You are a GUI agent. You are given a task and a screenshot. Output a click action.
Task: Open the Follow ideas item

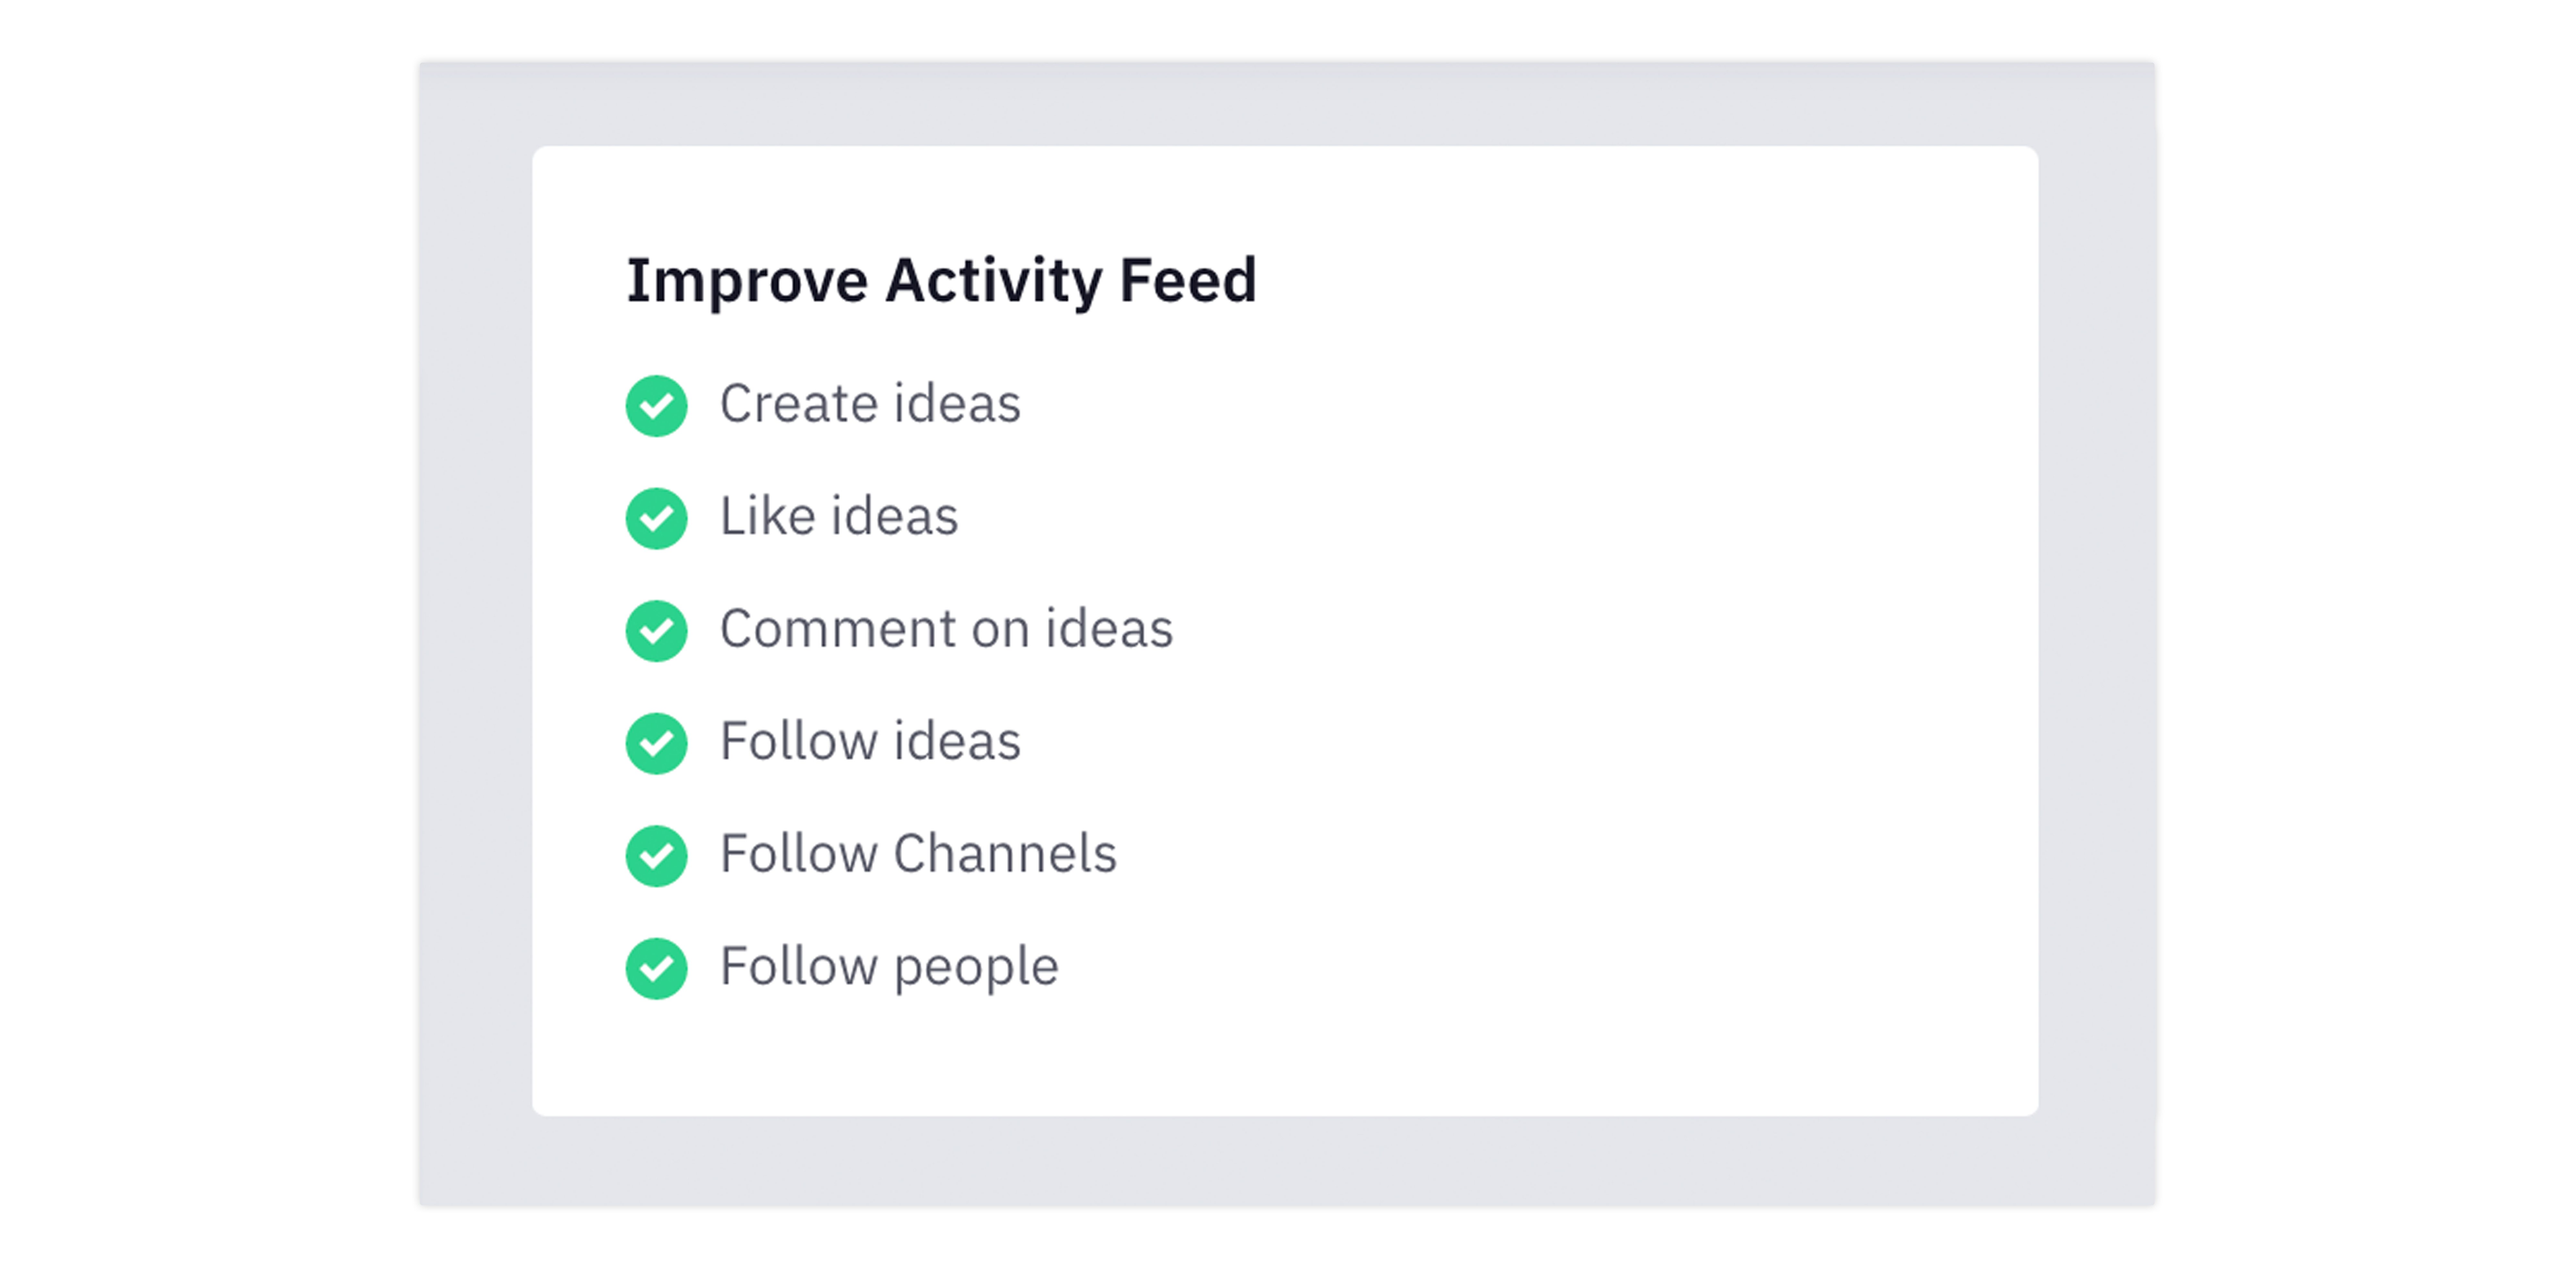[x=870, y=741]
